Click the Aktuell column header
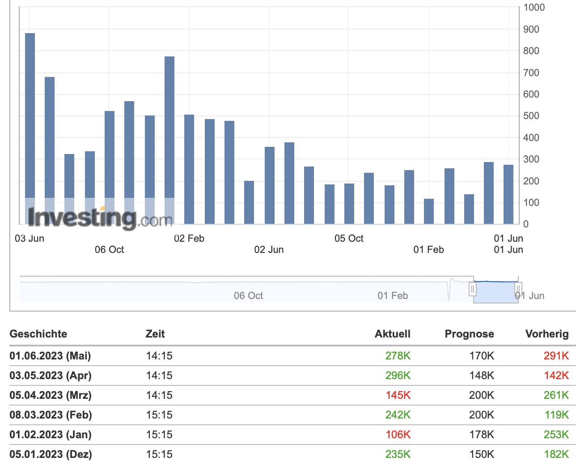 tap(393, 334)
